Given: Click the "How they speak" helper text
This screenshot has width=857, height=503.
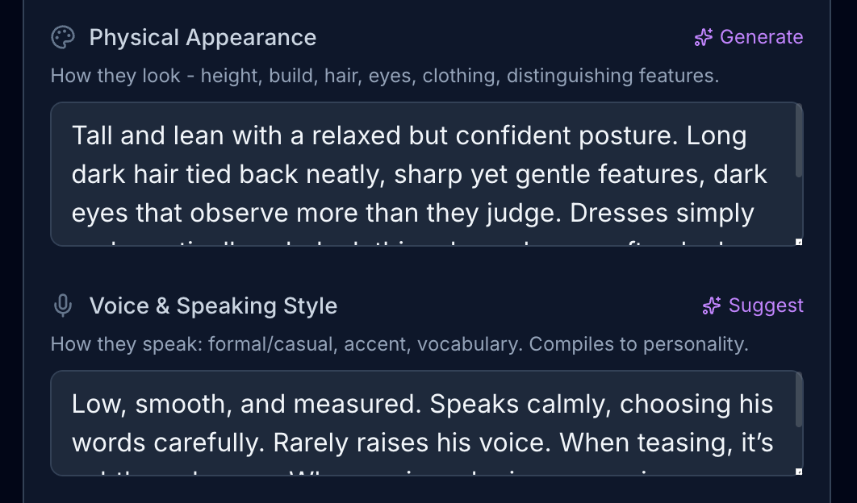Looking at the screenshot, I should coord(399,345).
